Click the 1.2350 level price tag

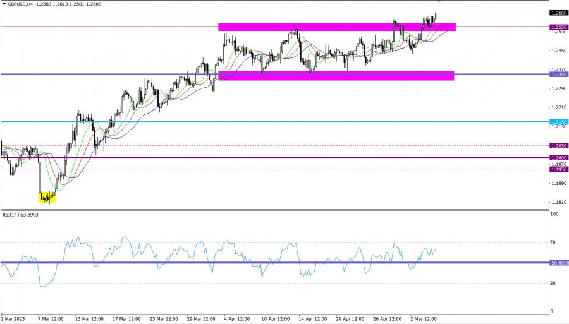tap(558, 75)
